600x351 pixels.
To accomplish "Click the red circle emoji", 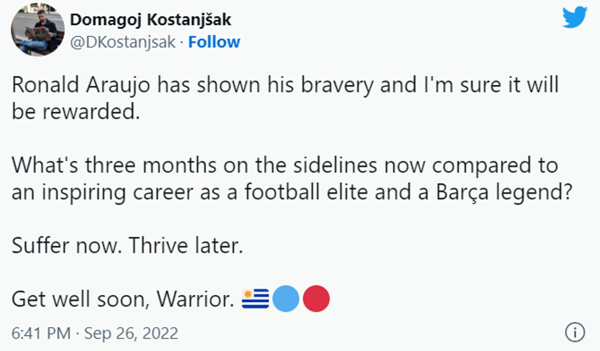I will point(316,299).
